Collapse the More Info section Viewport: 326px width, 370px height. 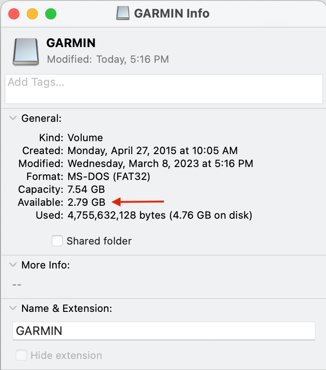(13, 265)
